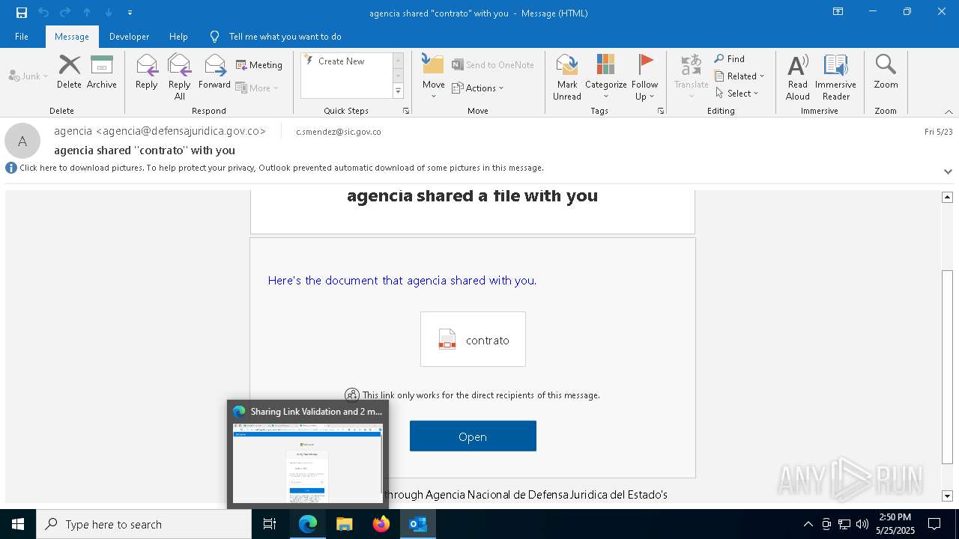Open the Categorize color menu
959x539 pixels.
(x=605, y=77)
